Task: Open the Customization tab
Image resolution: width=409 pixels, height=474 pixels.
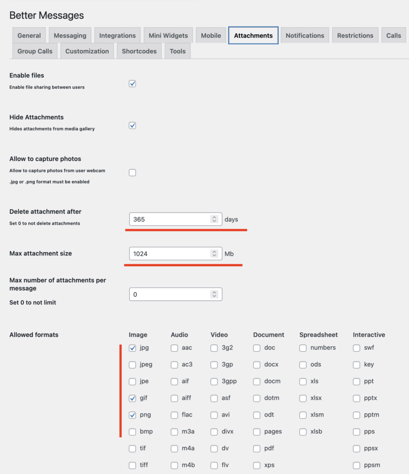Action: pyautogui.click(x=87, y=51)
